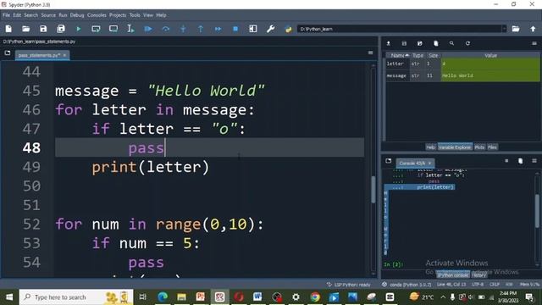Click the console vertical scrollbar
The image size is (542, 305).
[x=537, y=212]
